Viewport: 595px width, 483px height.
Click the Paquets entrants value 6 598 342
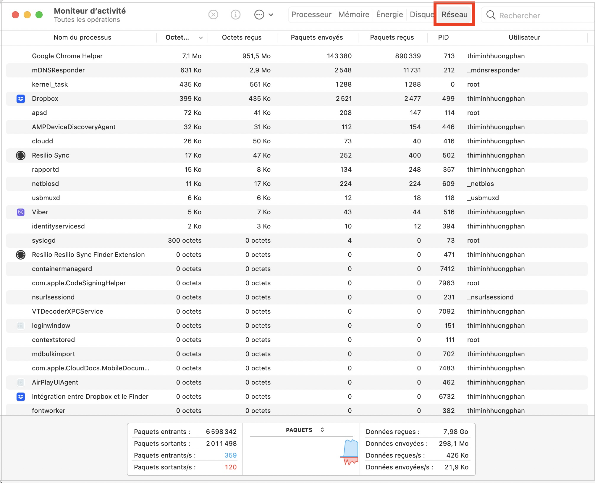coord(221,432)
